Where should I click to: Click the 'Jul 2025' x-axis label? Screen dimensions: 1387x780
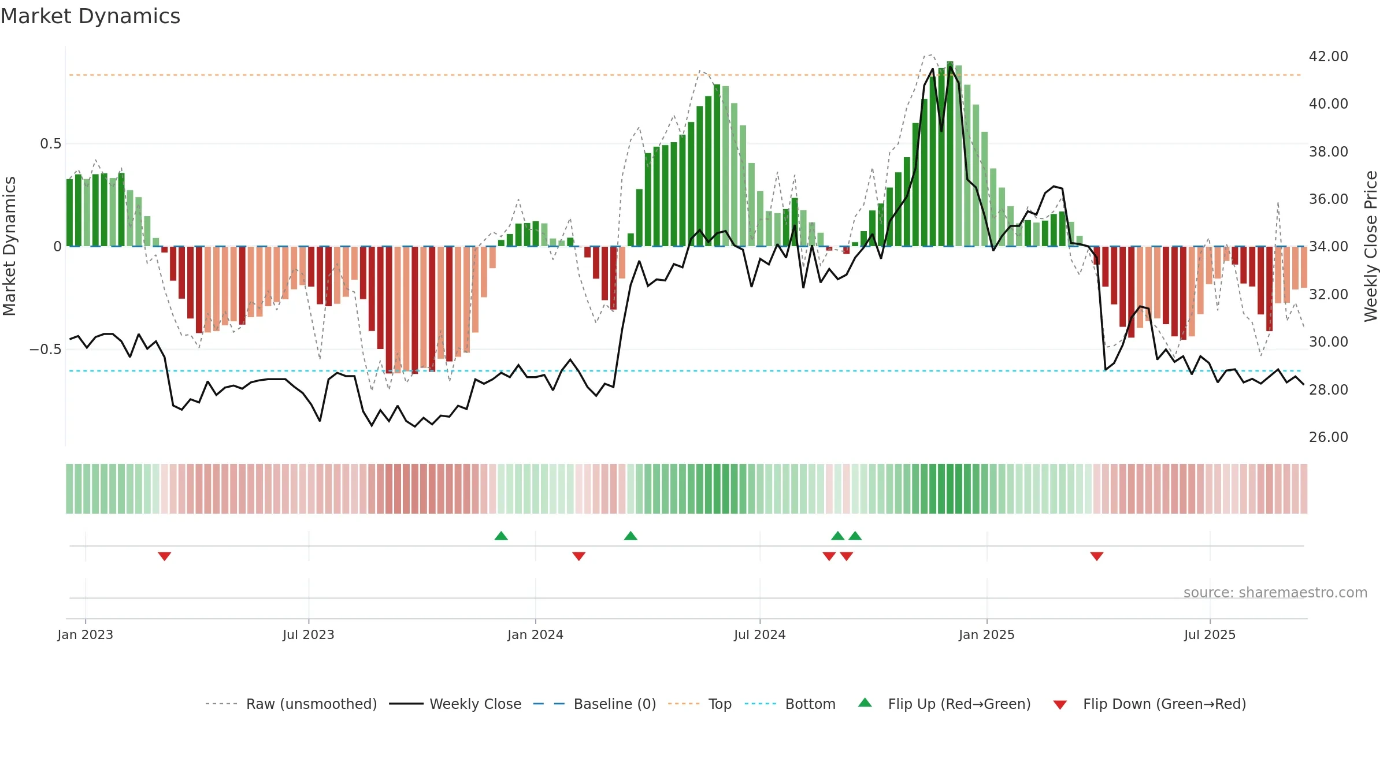[1210, 634]
